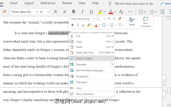This screenshot has width=171, height=107.
Task: Click the grow font size icon in ribbon
Action: (56, 12)
